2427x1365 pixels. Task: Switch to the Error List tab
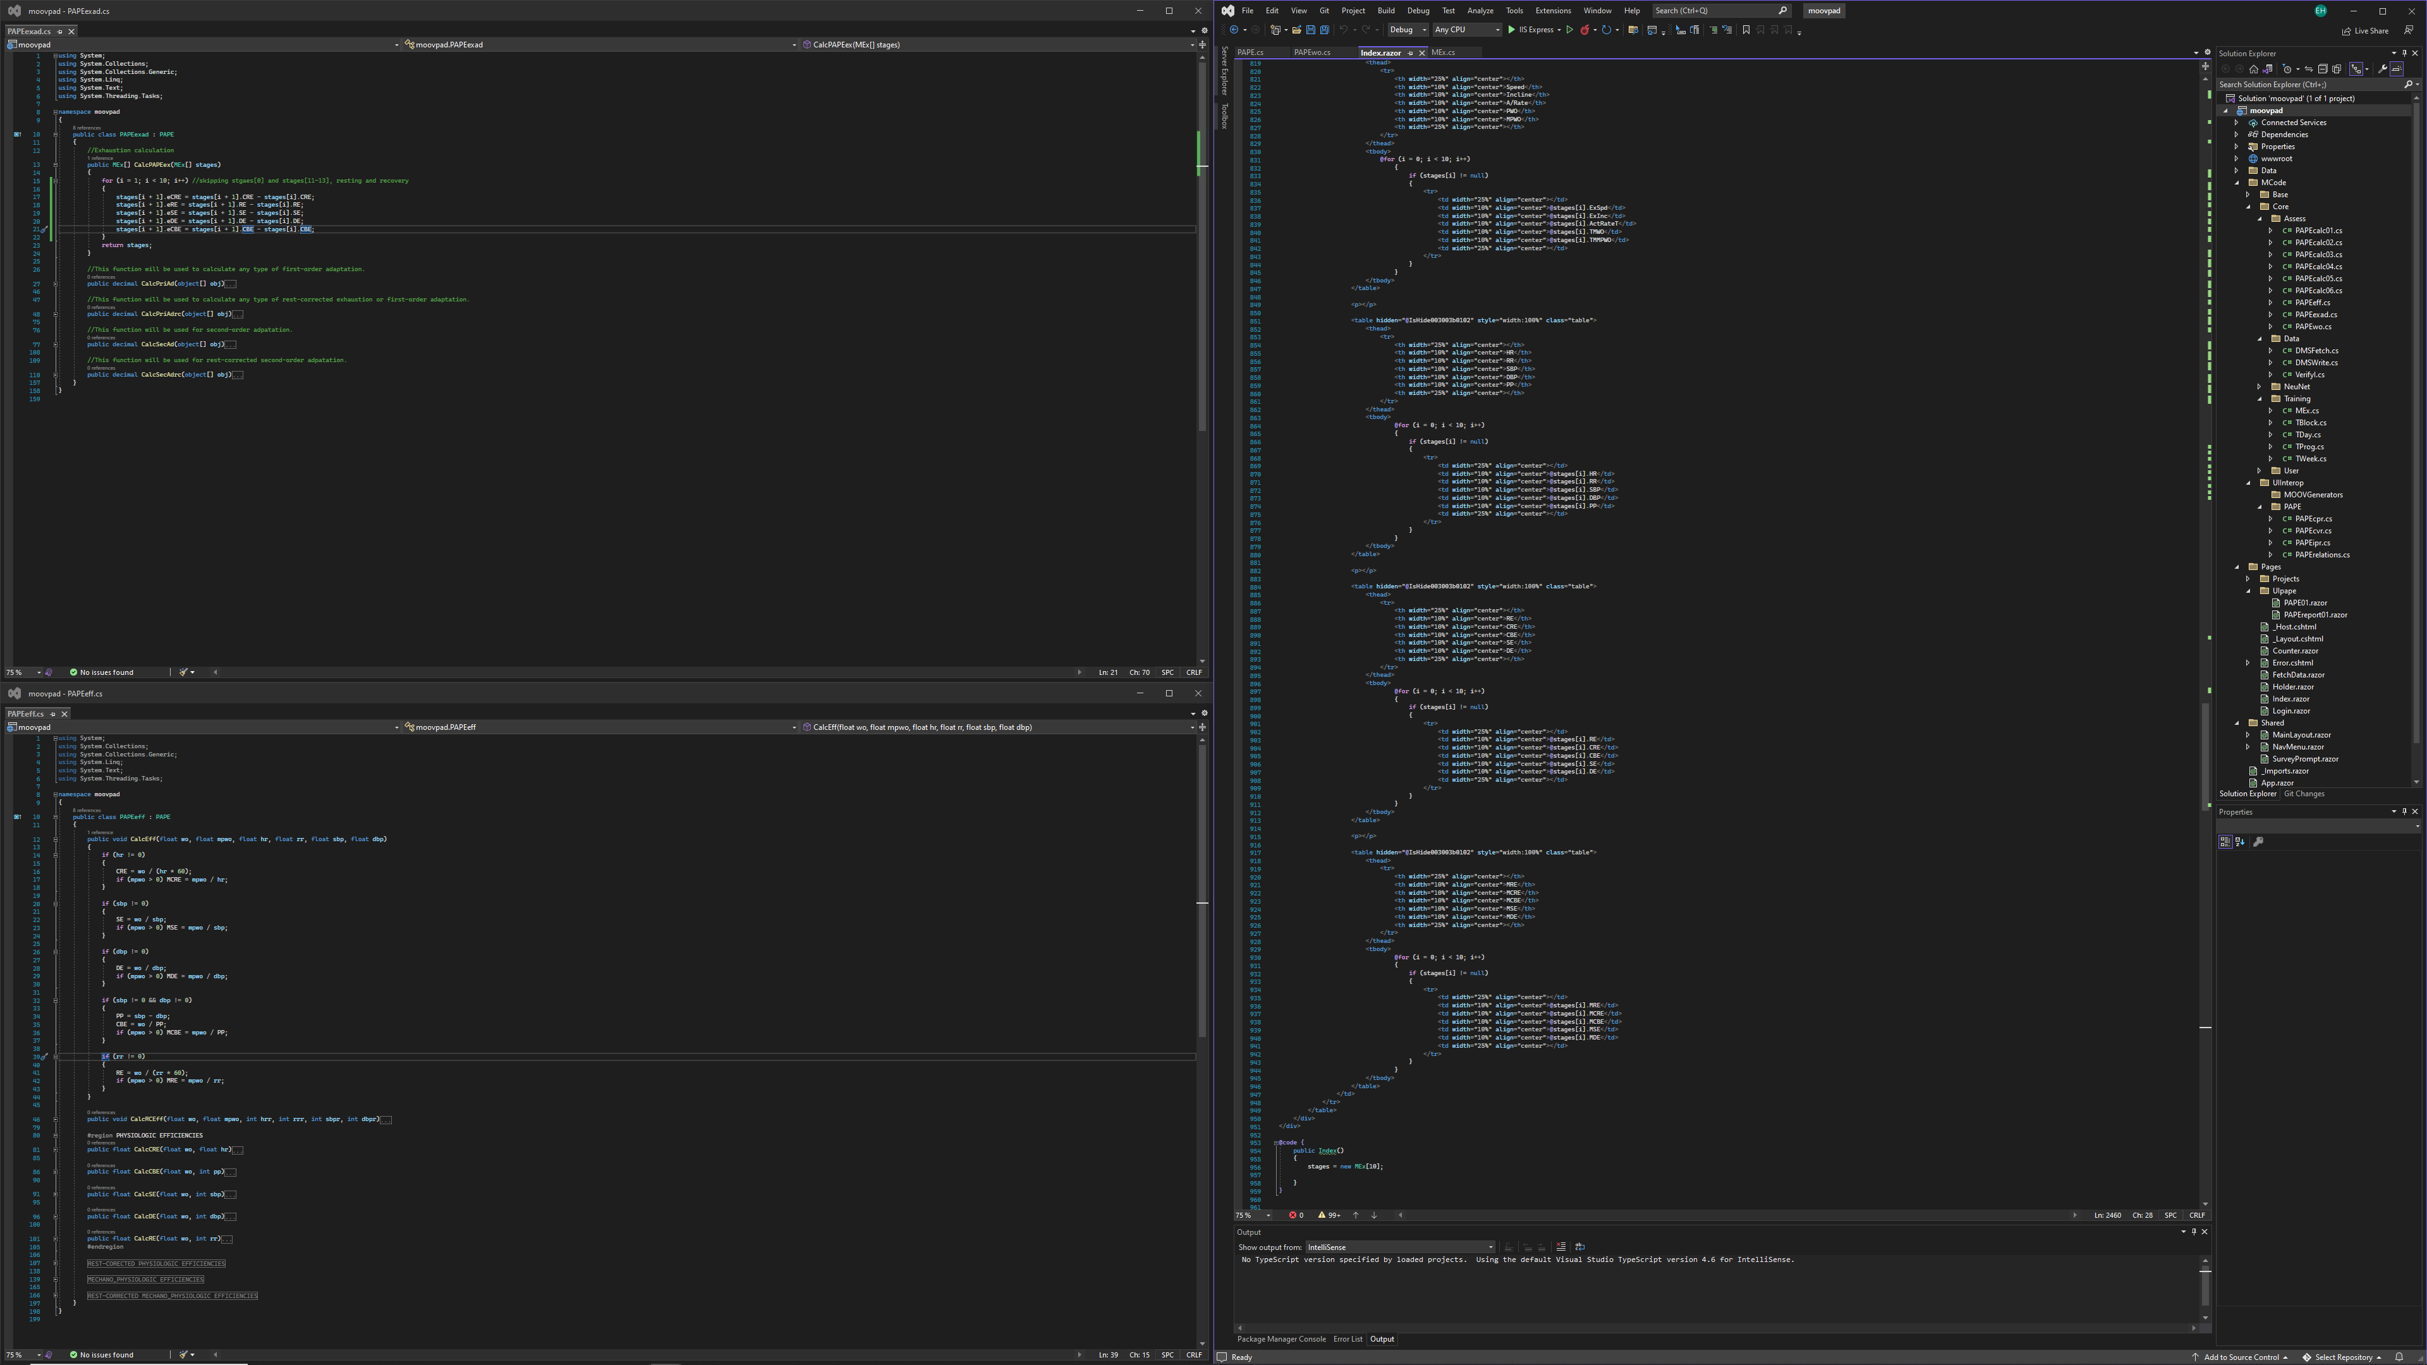tap(1347, 1340)
